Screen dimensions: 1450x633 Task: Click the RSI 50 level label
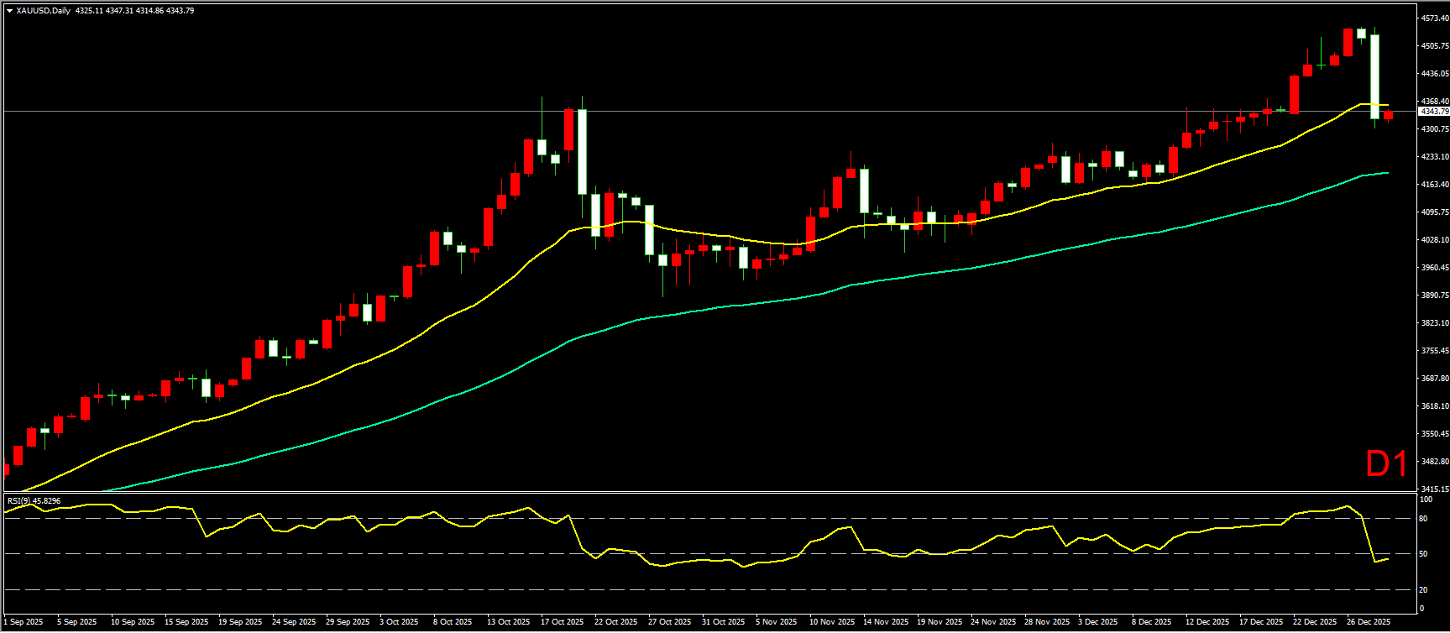1423,554
